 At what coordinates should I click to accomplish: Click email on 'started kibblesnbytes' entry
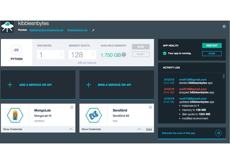[x=193, y=80]
